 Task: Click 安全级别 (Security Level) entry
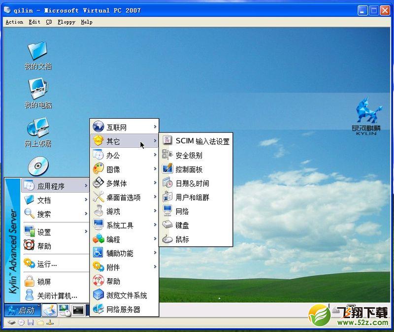pos(189,155)
